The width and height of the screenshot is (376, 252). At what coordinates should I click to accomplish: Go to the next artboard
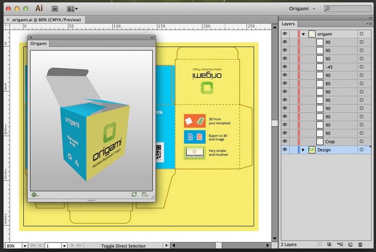point(72,246)
